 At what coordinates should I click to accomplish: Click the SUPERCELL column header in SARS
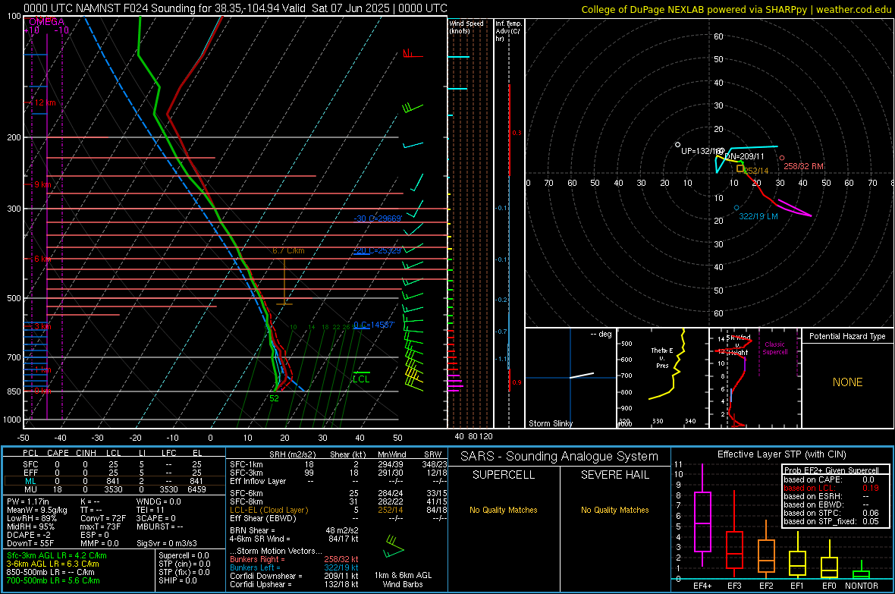click(504, 475)
